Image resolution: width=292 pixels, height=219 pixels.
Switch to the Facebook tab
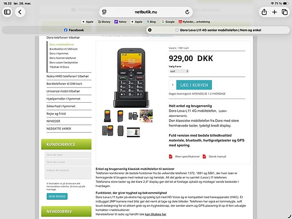pyautogui.click(x=74, y=30)
